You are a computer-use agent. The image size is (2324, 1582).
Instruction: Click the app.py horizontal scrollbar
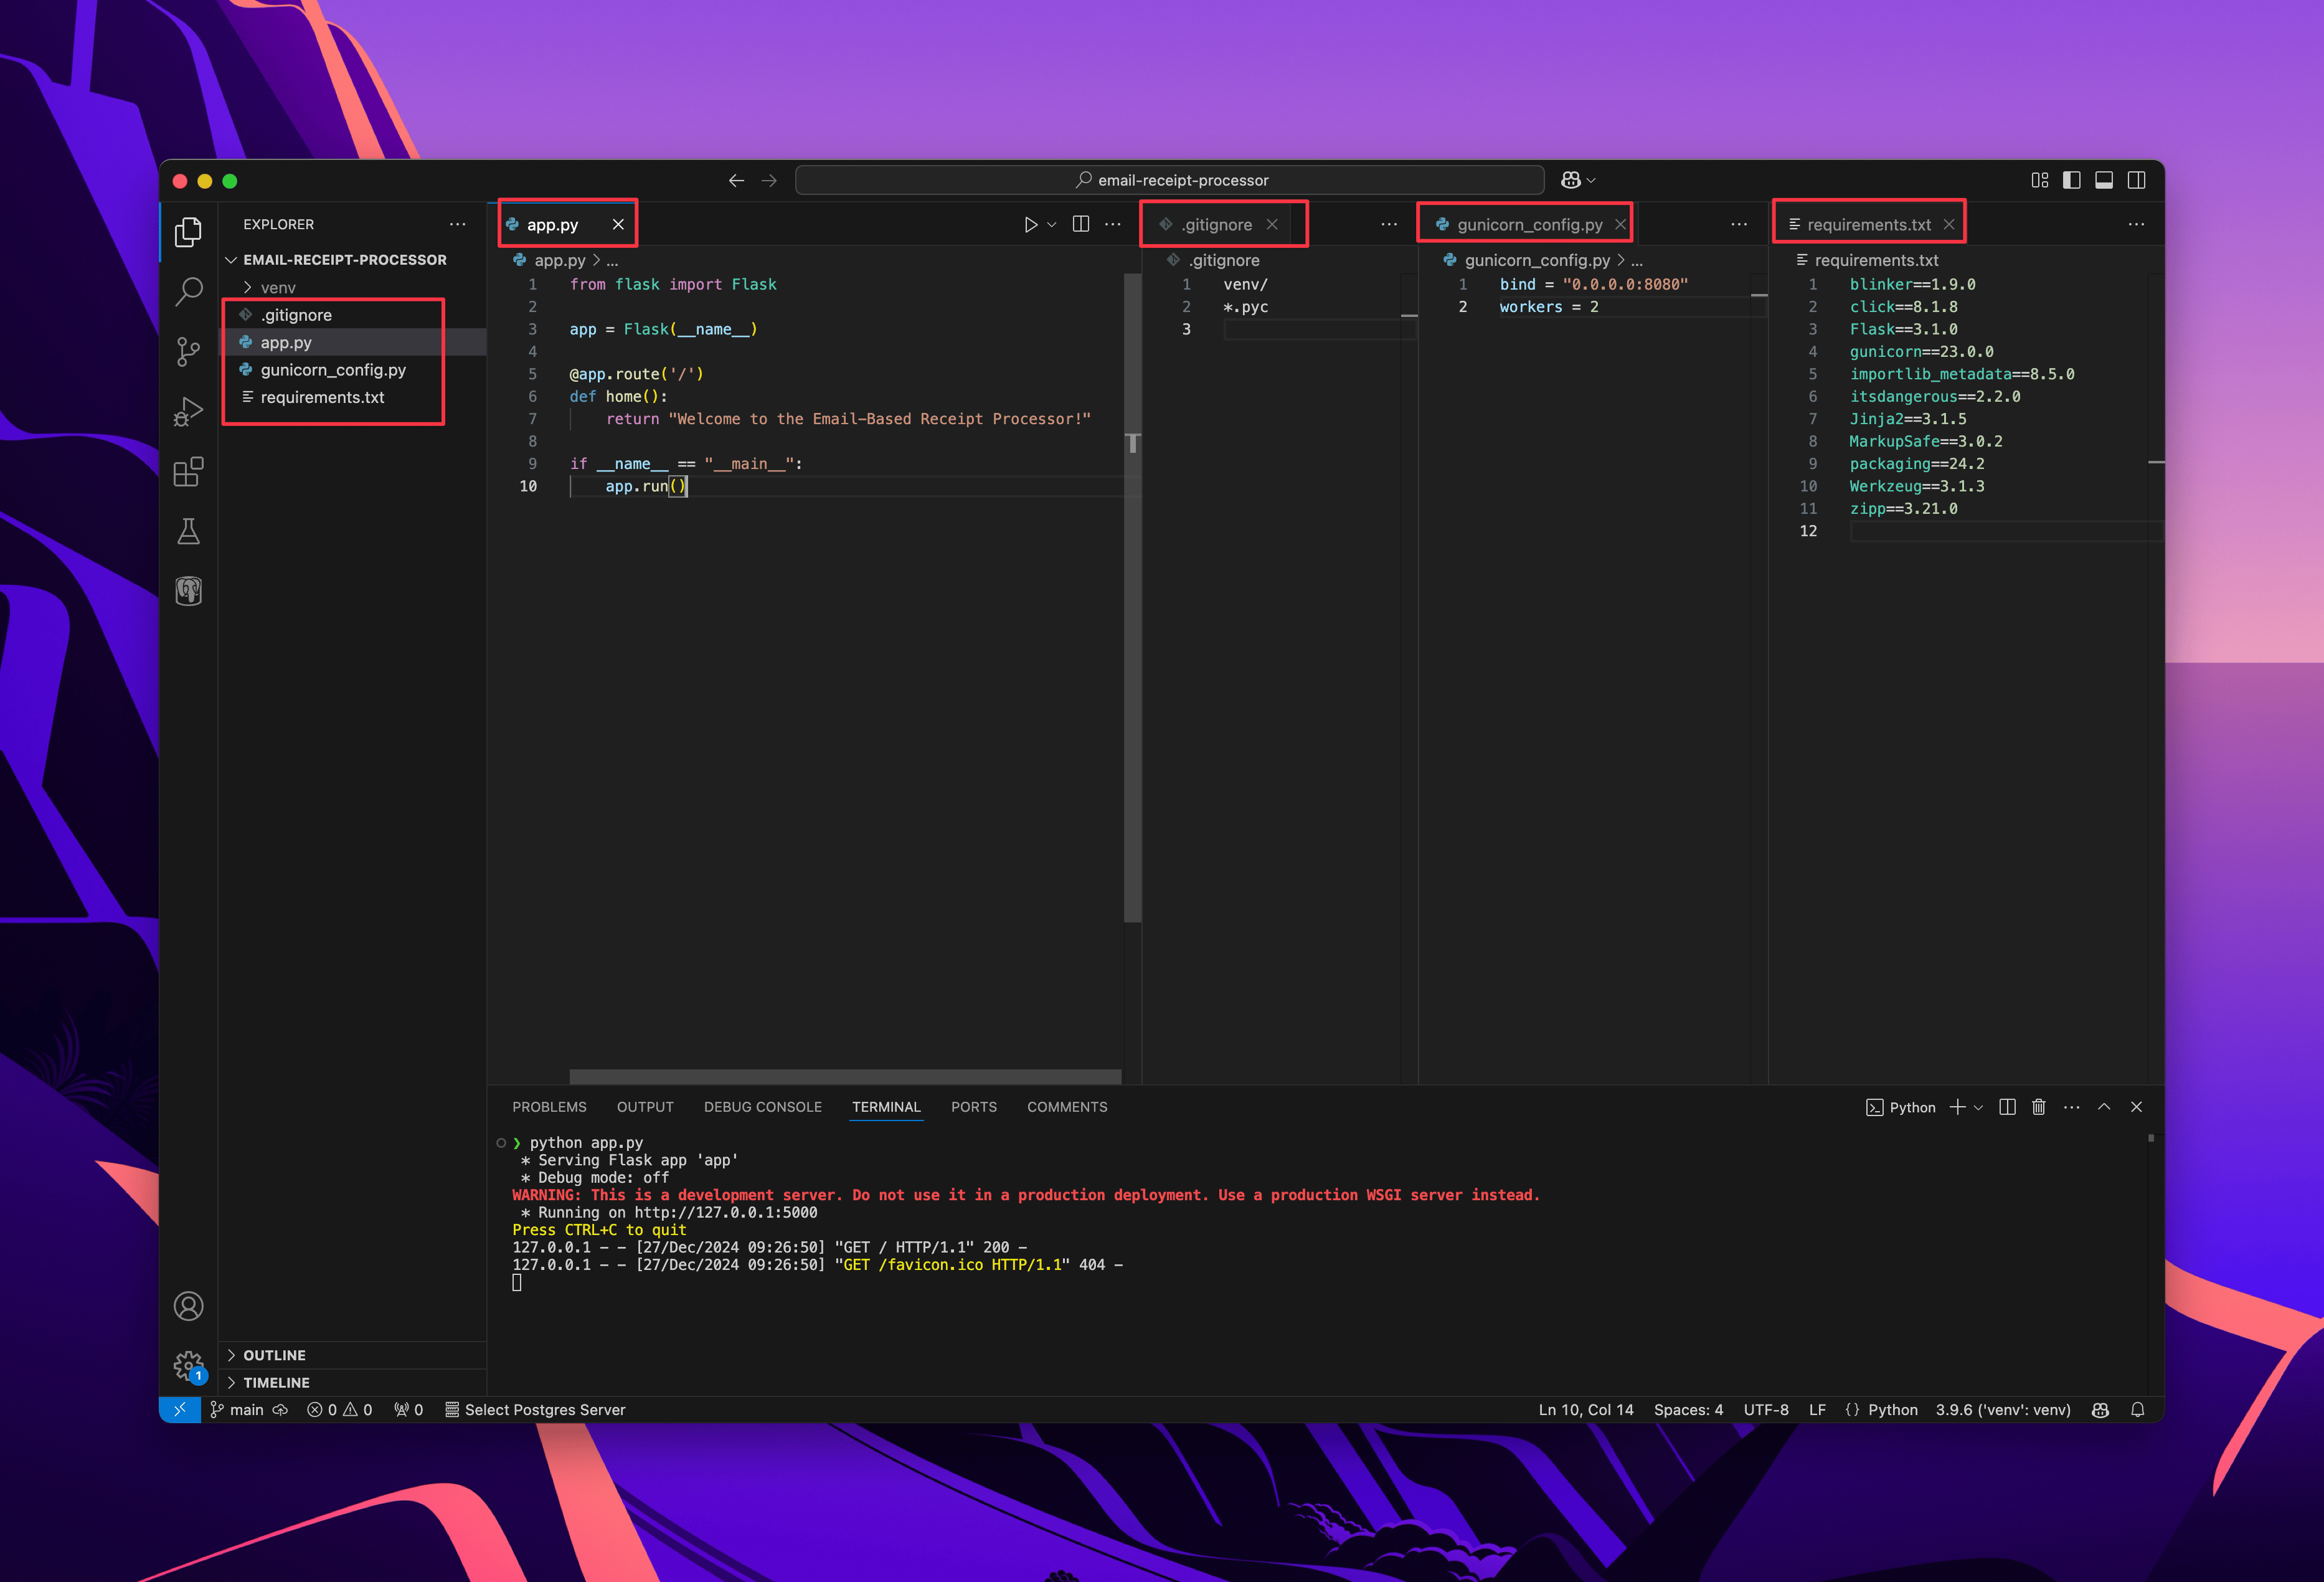click(x=845, y=1076)
